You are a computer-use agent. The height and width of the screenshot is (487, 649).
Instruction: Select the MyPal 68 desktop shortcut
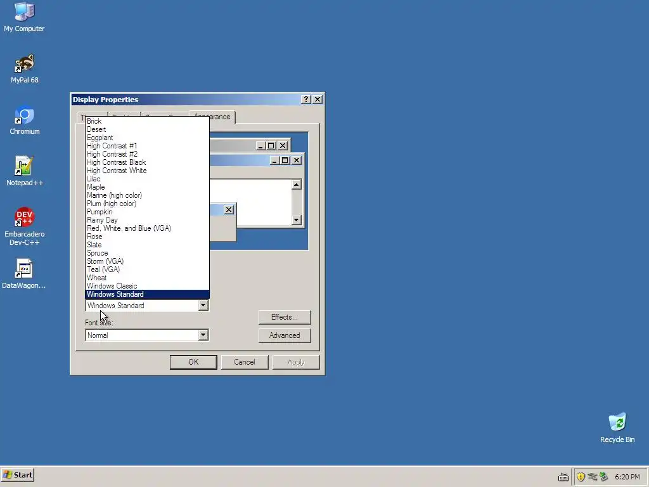point(24,68)
